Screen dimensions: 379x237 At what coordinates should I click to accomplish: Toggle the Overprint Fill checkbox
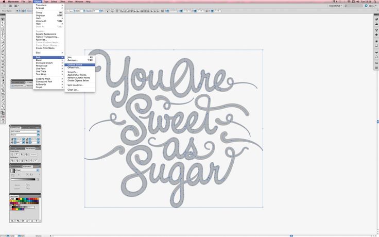[12, 86]
